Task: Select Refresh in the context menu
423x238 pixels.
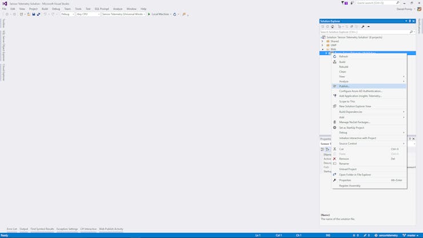Action: 344,57
